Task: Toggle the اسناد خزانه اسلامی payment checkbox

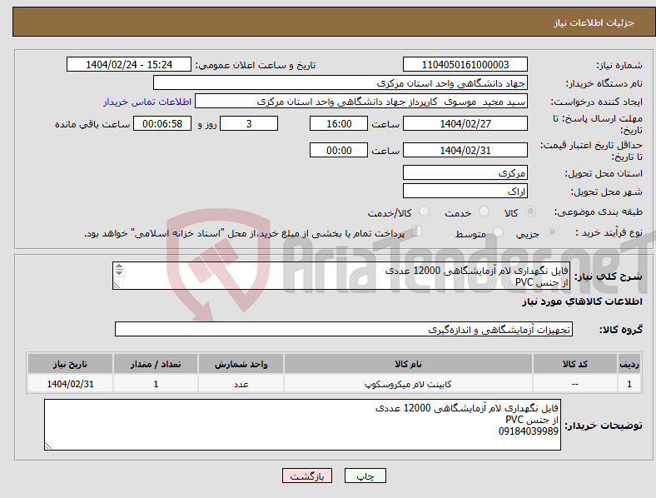Action: point(417,231)
